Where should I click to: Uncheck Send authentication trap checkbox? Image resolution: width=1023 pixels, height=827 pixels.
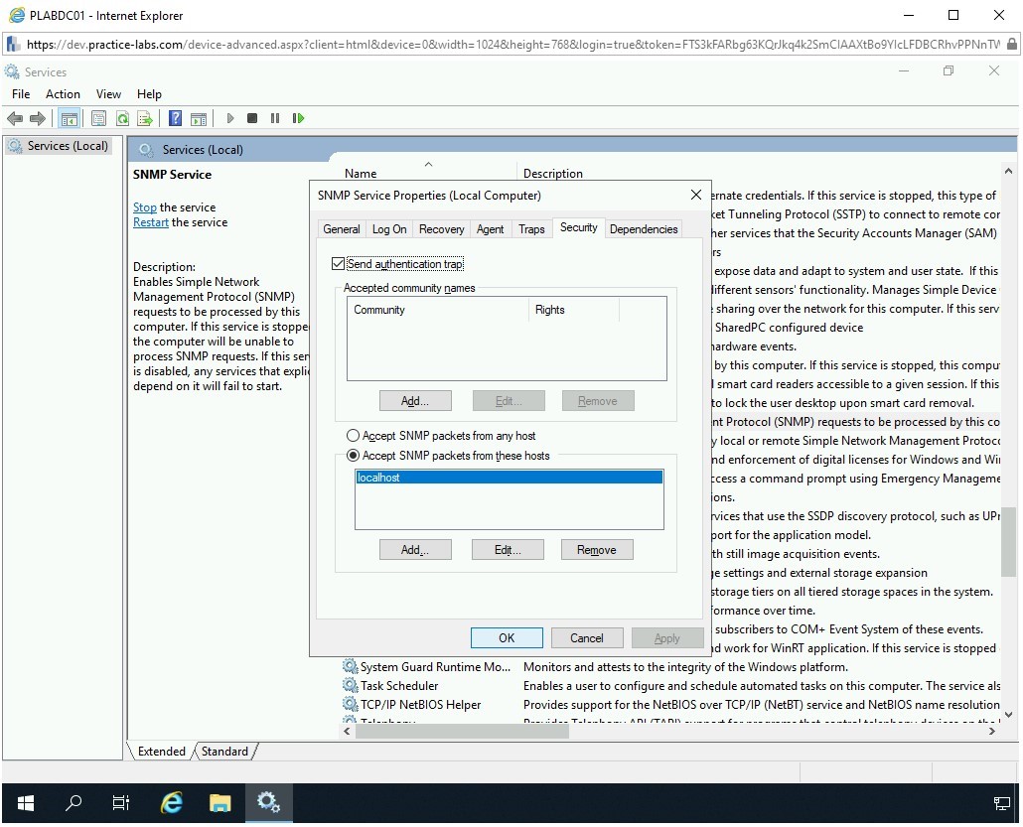pos(338,264)
